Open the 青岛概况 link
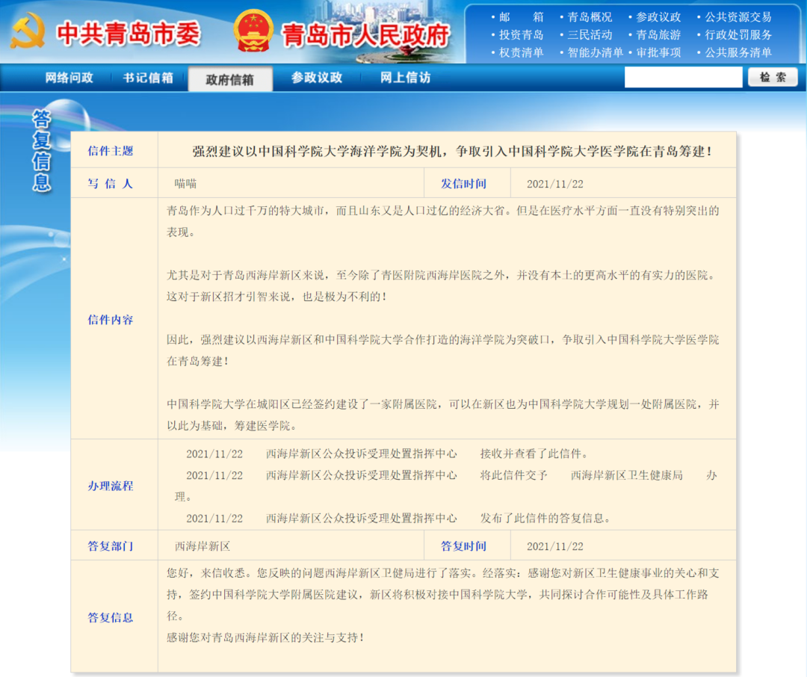The width and height of the screenshot is (807, 677). pyautogui.click(x=590, y=17)
